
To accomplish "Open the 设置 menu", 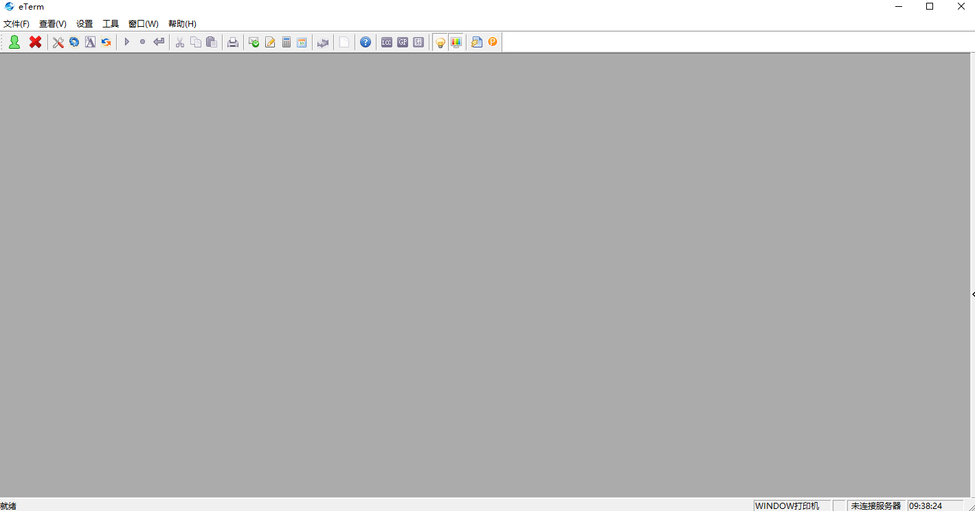I will point(85,24).
